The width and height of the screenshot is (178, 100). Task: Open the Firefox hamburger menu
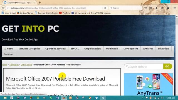pos(175,8)
